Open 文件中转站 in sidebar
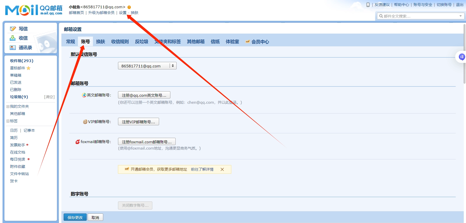Screen dimensions: 466x223 20,174
